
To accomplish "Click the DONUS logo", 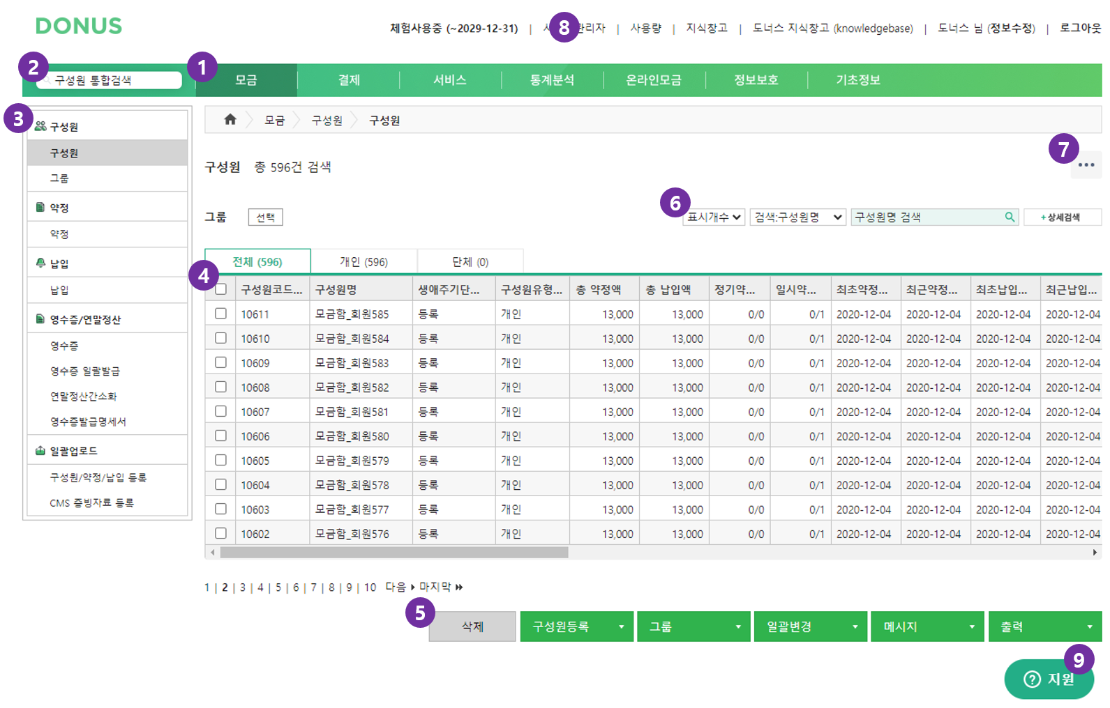I will (79, 26).
